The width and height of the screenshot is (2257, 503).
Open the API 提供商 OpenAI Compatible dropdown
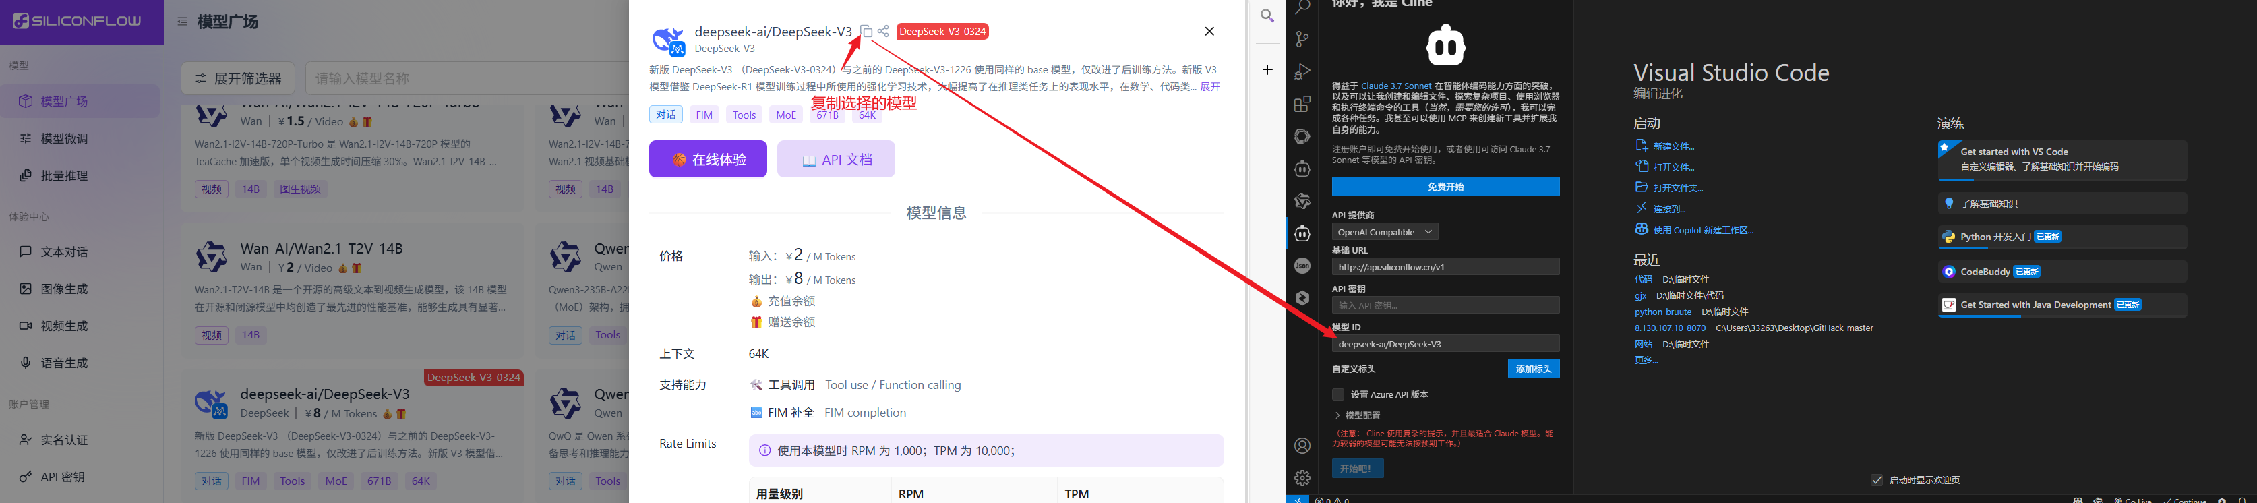pyautogui.click(x=1385, y=232)
